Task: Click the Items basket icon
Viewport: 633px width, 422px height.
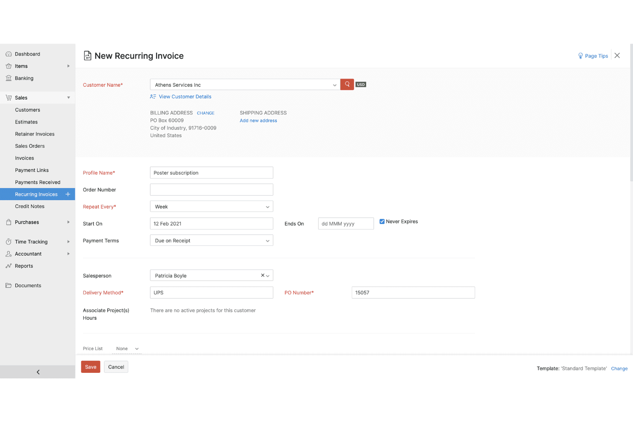Action: coord(9,66)
